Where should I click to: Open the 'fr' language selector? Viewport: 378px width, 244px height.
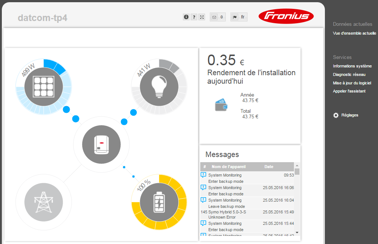tap(243, 17)
